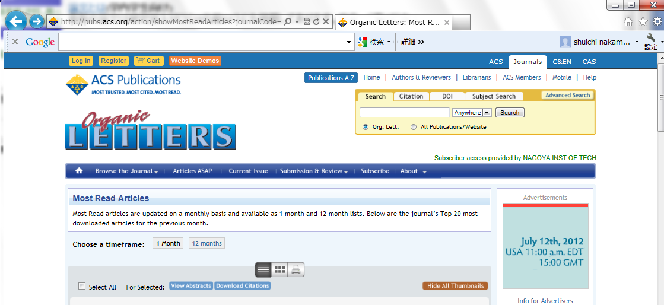Expand the Google toolbar search box dropdown
Image resolution: width=664 pixels, height=305 pixels.
coord(350,42)
